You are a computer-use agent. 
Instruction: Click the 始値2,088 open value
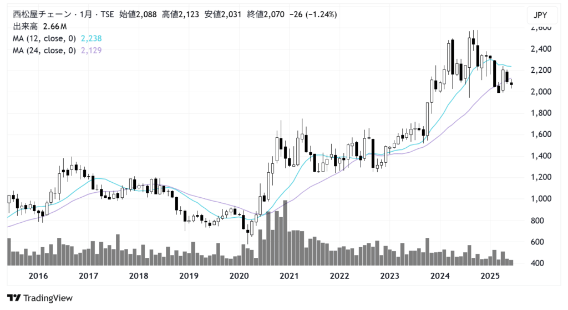tap(138, 14)
